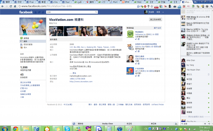Open the first photo thumbnail in the strip
The height and width of the screenshot is (131, 213).
[56, 31]
